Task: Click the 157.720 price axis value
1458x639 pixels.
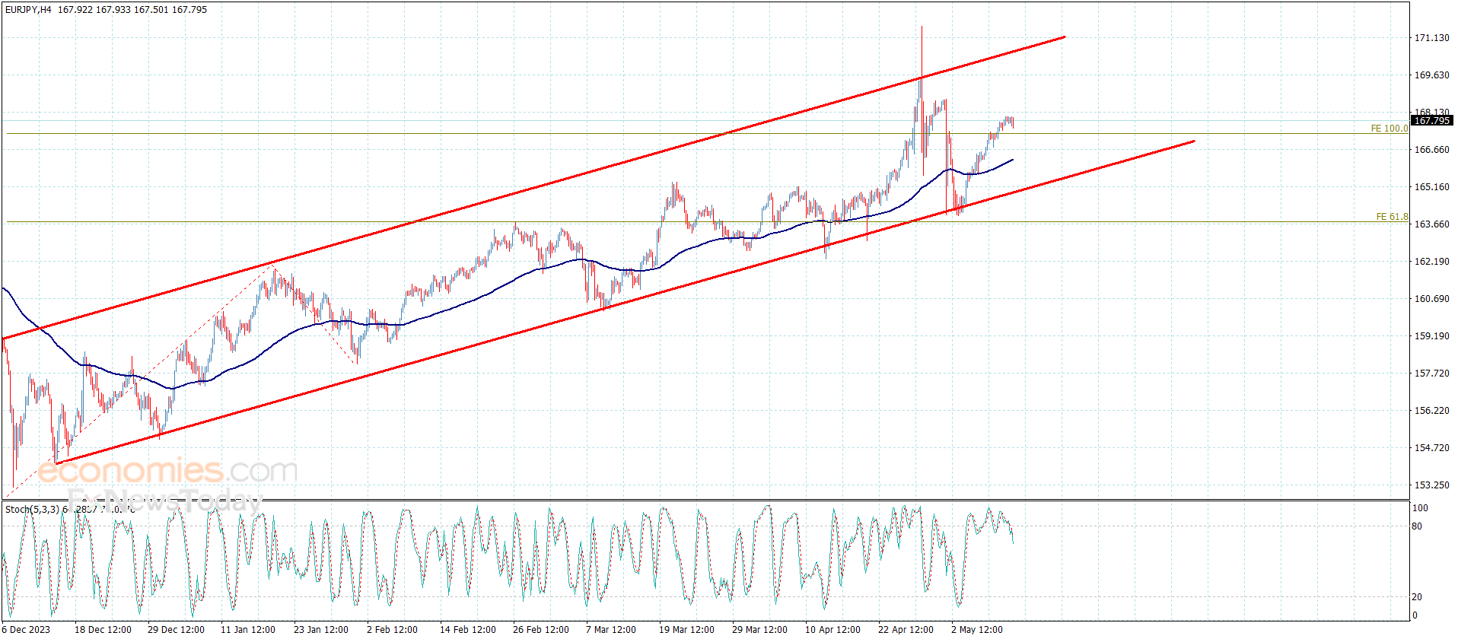Action: click(1431, 374)
